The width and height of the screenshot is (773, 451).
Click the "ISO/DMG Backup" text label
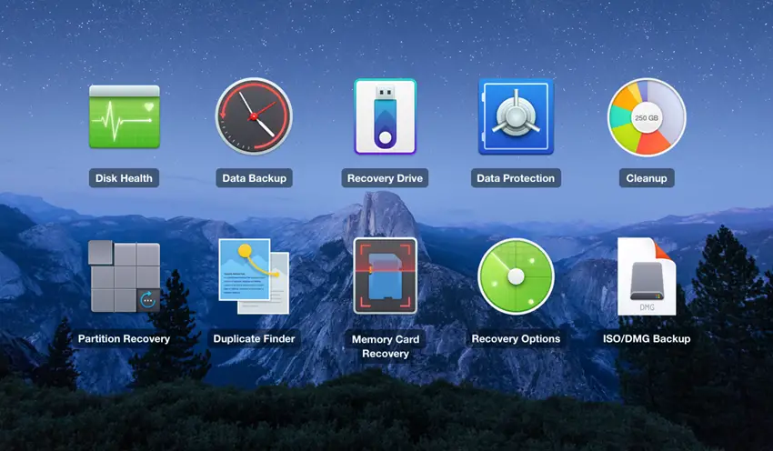[x=647, y=339]
